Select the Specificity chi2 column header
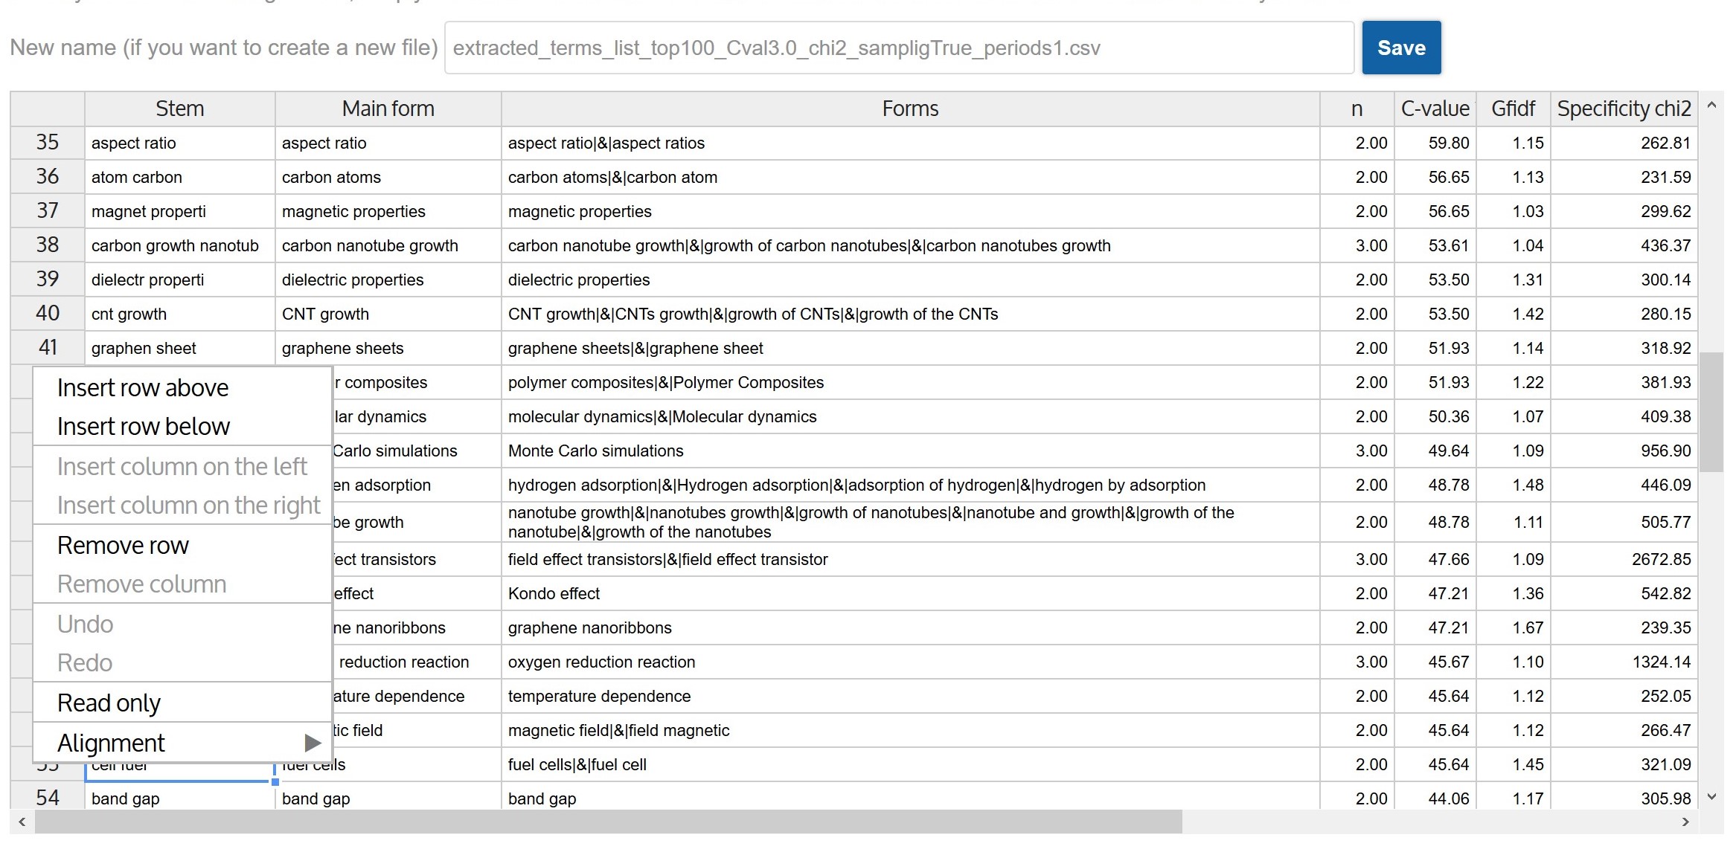Image resolution: width=1736 pixels, height=852 pixels. (1624, 109)
